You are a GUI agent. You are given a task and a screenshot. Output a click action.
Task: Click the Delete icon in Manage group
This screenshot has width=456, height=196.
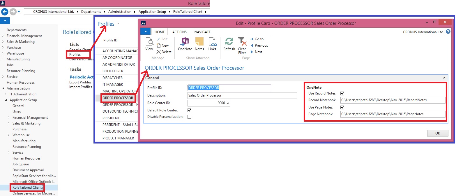coord(164,52)
